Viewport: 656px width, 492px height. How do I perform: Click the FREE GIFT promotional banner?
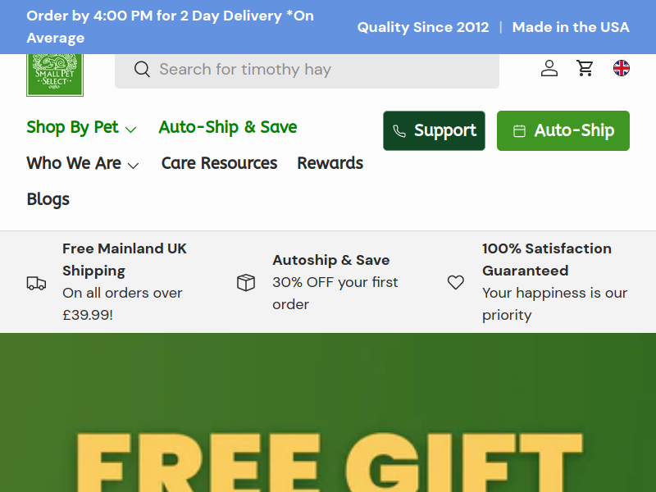(x=328, y=412)
